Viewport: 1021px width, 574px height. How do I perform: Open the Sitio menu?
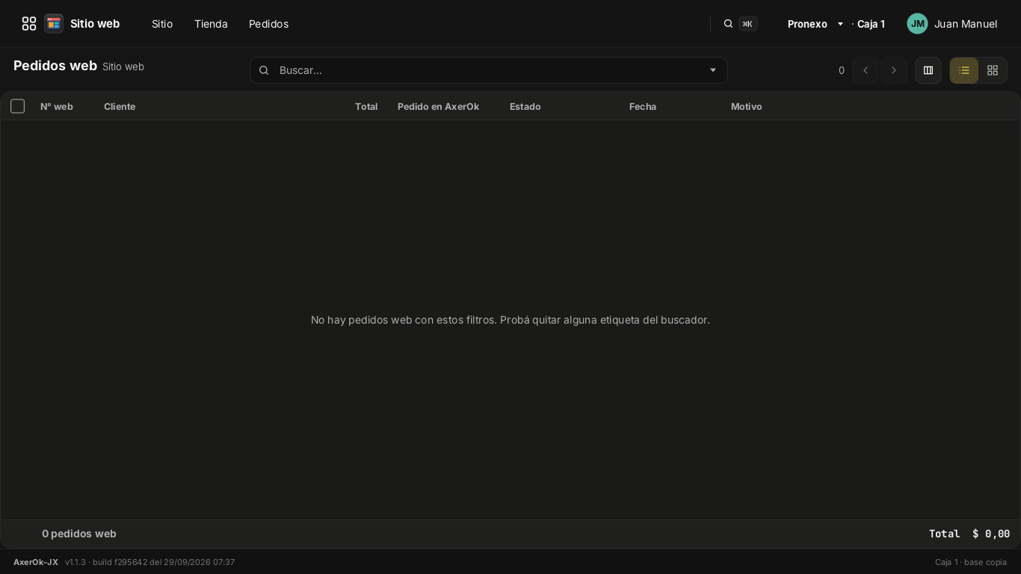(x=162, y=24)
